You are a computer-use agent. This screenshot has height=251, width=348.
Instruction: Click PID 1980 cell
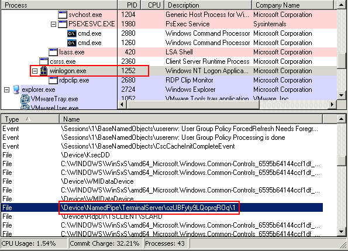(x=128, y=24)
